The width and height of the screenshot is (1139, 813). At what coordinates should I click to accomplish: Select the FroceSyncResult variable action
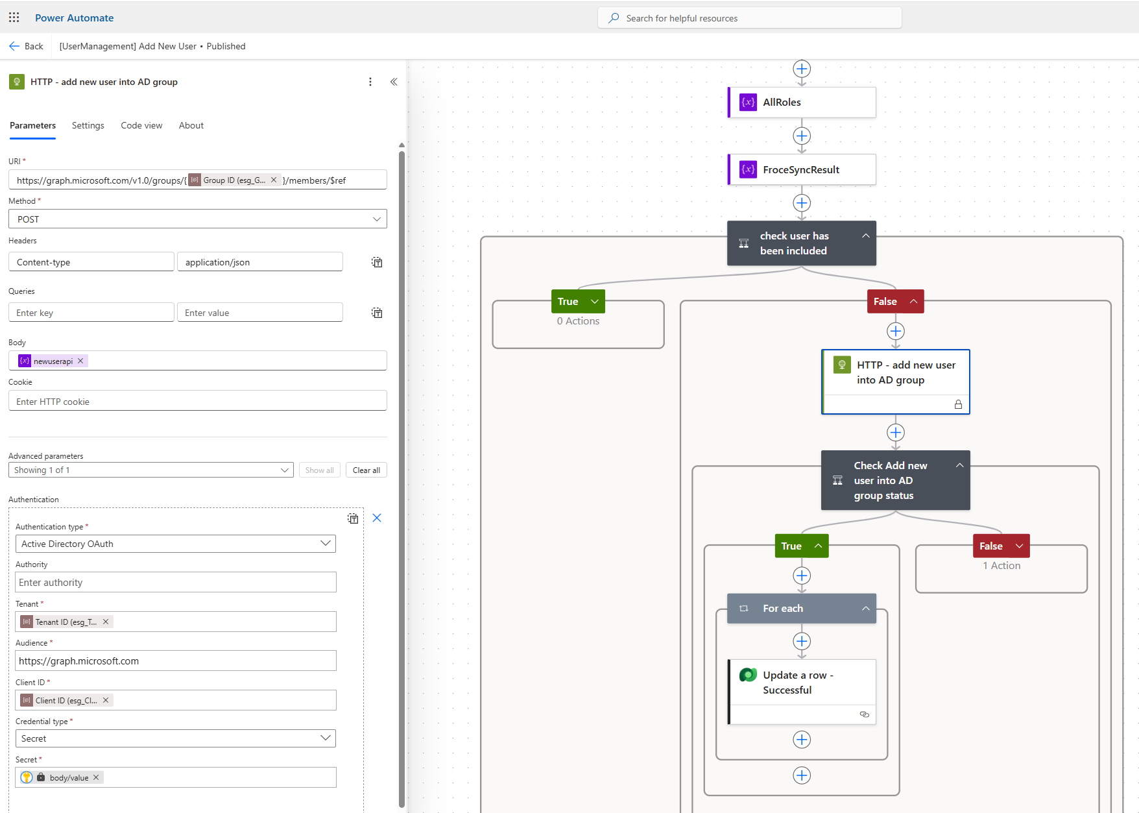(802, 169)
